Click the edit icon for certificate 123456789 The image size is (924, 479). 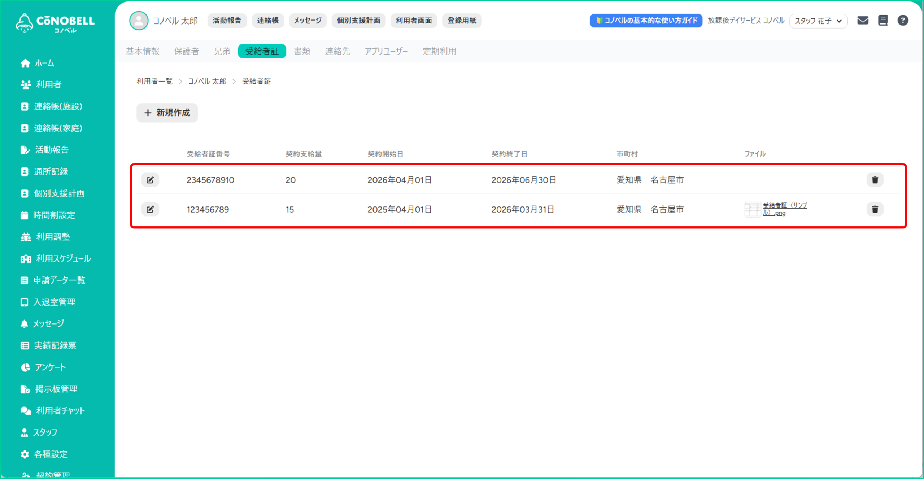(150, 209)
